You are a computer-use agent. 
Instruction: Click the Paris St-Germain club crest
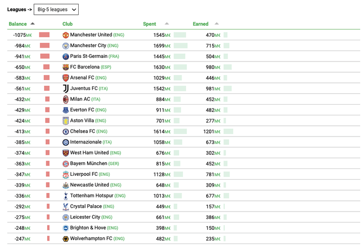click(66, 56)
